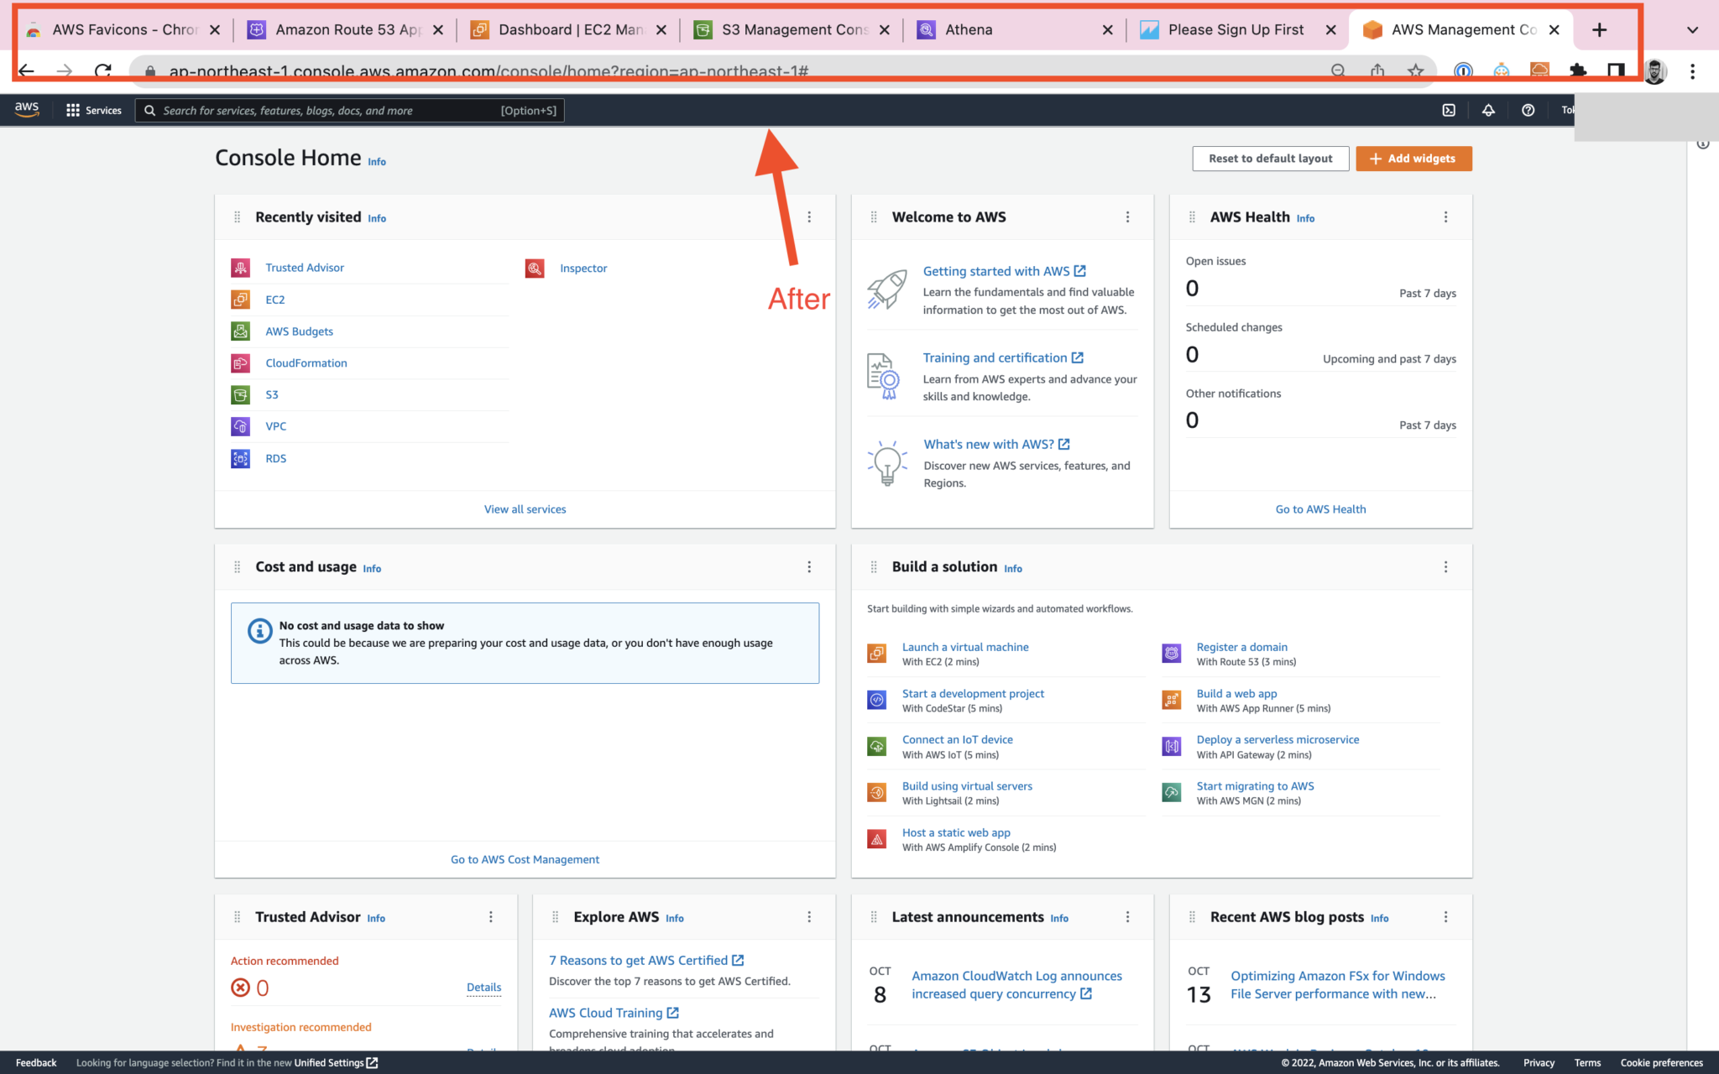Image resolution: width=1719 pixels, height=1074 pixels.
Task: Click the CloudFormation service icon
Action: (x=241, y=362)
